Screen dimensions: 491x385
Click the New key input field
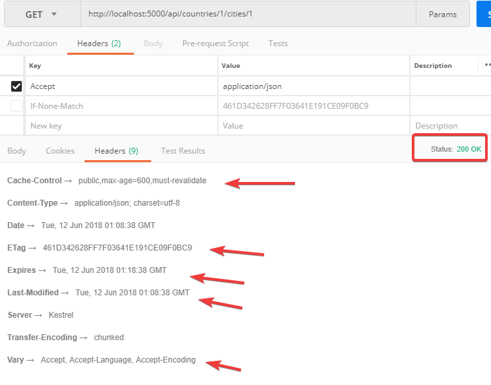click(122, 126)
